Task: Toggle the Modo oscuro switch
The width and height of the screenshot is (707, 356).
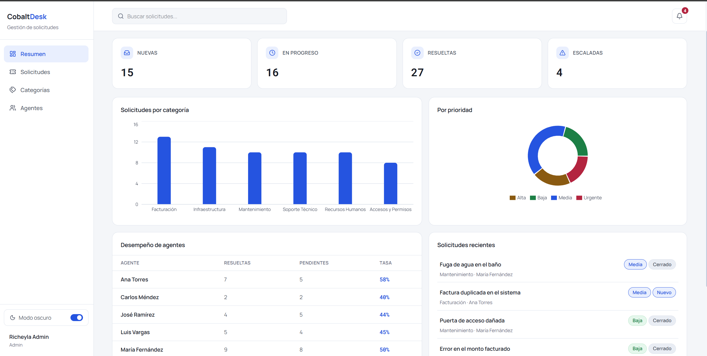Action: [x=77, y=317]
